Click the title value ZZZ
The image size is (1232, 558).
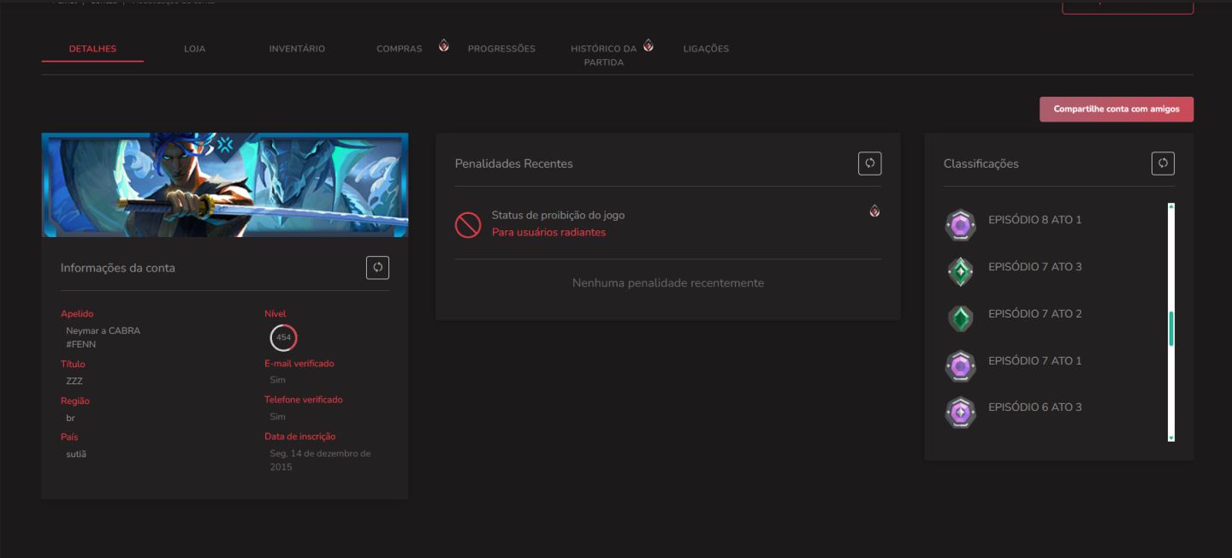[74, 381]
